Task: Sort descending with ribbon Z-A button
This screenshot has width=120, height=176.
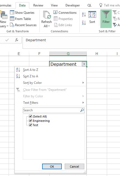Action: [x=84, y=23]
